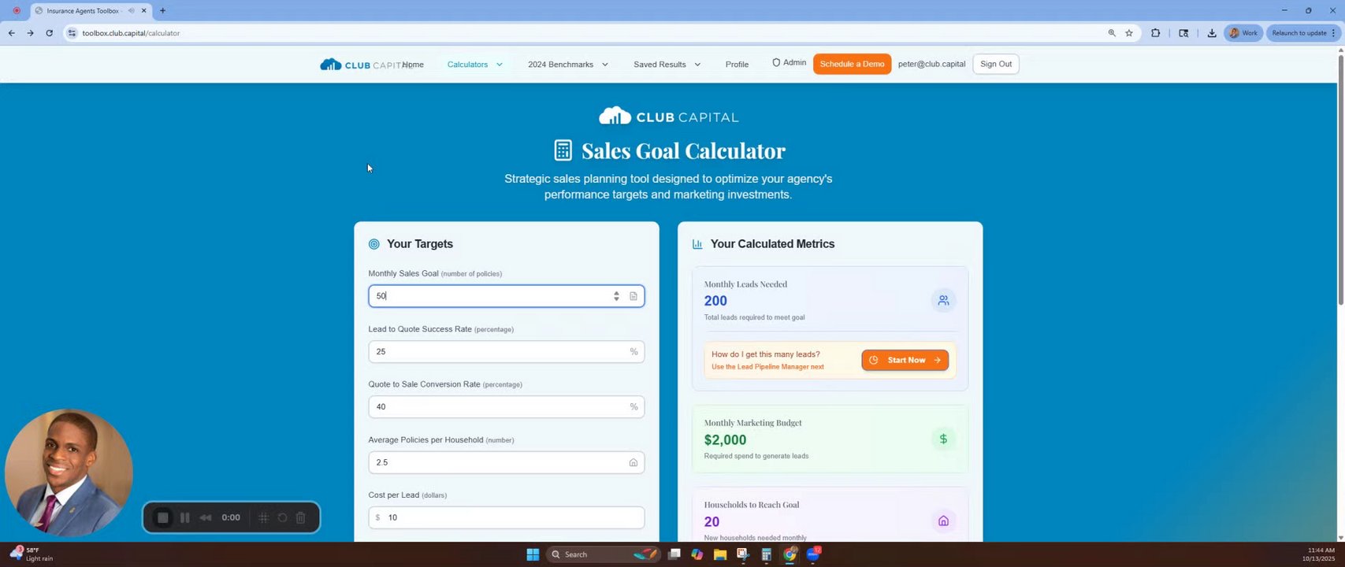Click the browser forward arrow
The height and width of the screenshot is (567, 1345).
click(30, 33)
